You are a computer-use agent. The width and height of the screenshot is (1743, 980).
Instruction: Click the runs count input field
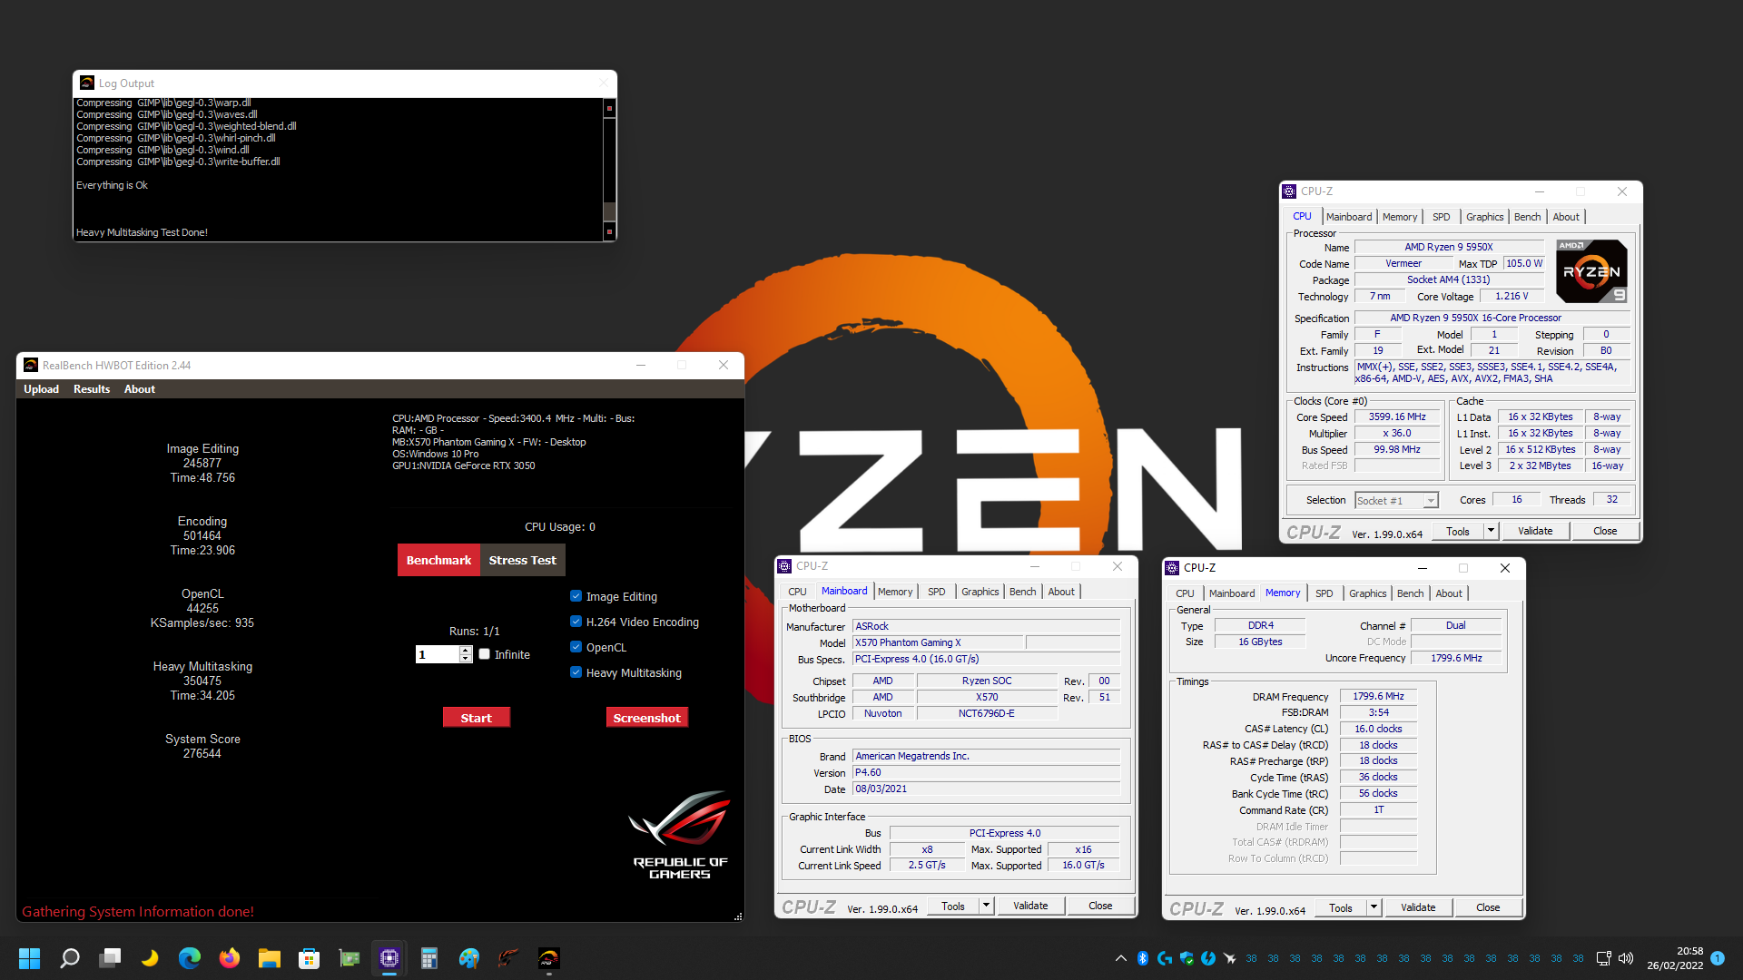click(438, 654)
